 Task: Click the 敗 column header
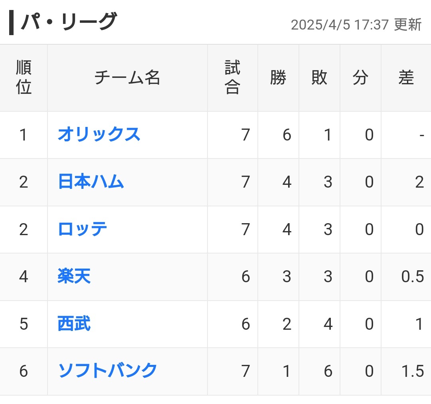(319, 78)
